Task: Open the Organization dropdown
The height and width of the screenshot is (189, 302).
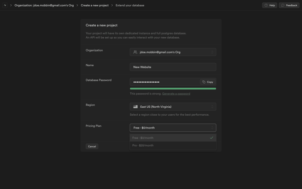Action: (x=173, y=52)
